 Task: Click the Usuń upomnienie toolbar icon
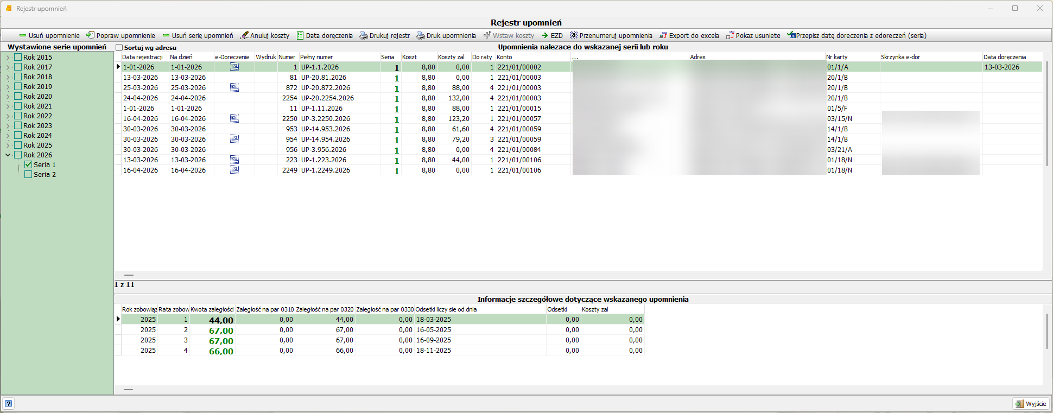23,36
